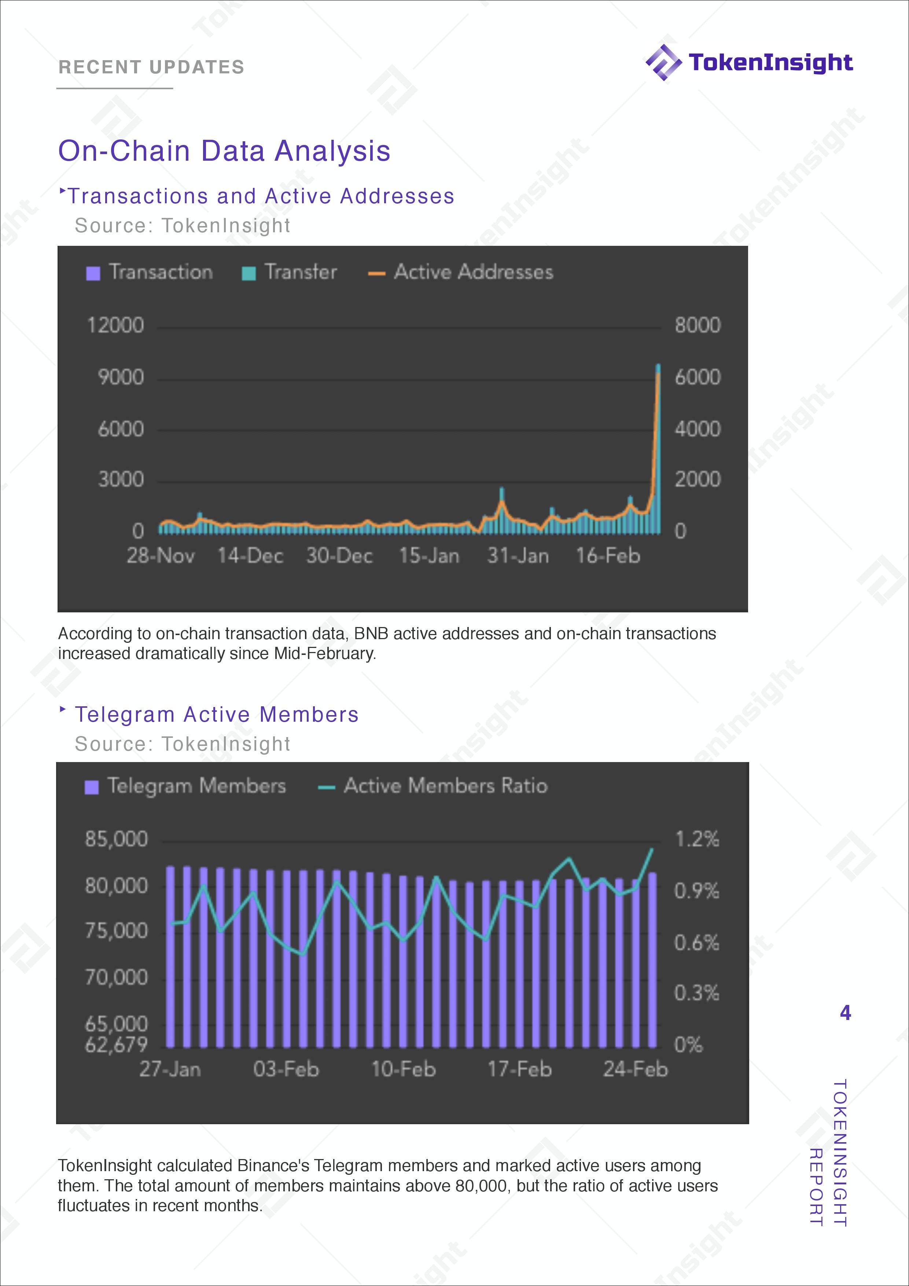Click the TokenInsight logo in the header
This screenshot has width=909, height=1286.
coord(749,62)
